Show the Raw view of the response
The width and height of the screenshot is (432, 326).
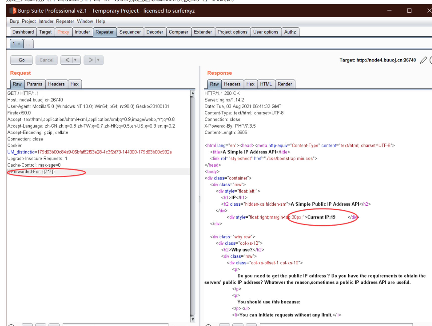[214, 84]
